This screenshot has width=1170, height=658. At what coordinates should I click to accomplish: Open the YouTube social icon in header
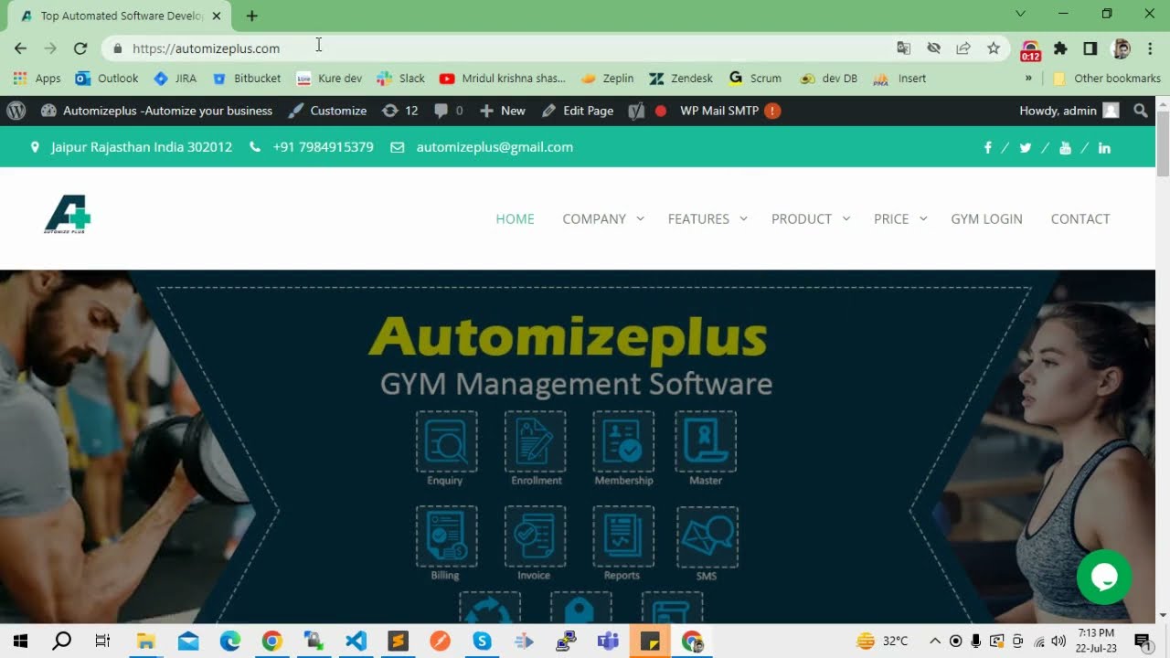(x=1065, y=148)
